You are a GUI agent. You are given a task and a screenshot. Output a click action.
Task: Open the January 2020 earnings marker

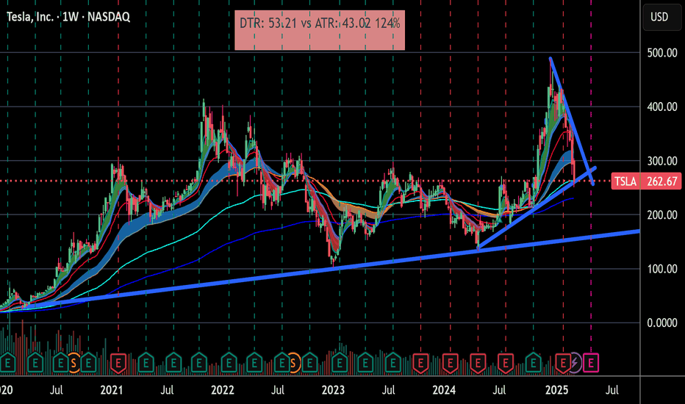7,363
